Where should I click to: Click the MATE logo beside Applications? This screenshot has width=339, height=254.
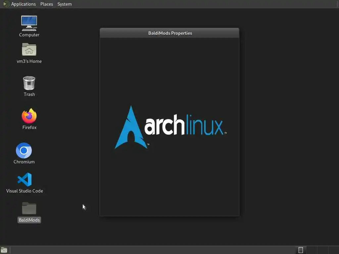pyautogui.click(x=6, y=4)
